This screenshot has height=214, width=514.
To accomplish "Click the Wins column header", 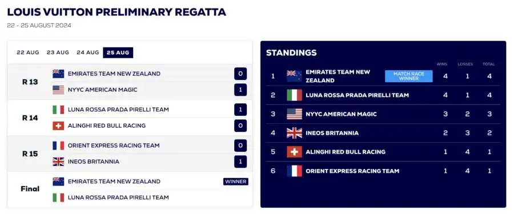I will pos(442,64).
